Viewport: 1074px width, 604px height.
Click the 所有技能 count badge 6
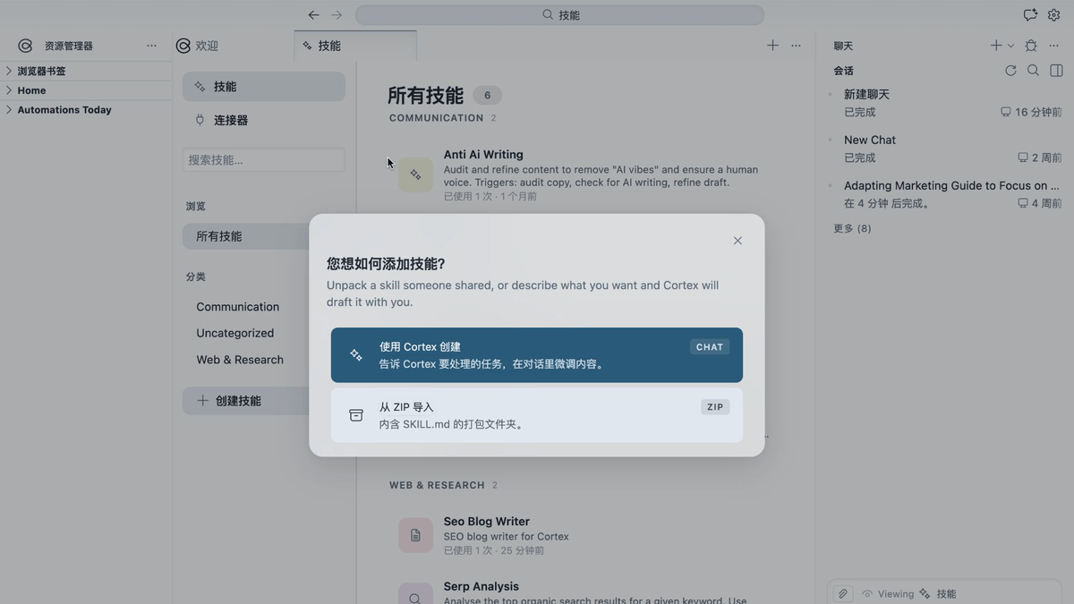[488, 96]
